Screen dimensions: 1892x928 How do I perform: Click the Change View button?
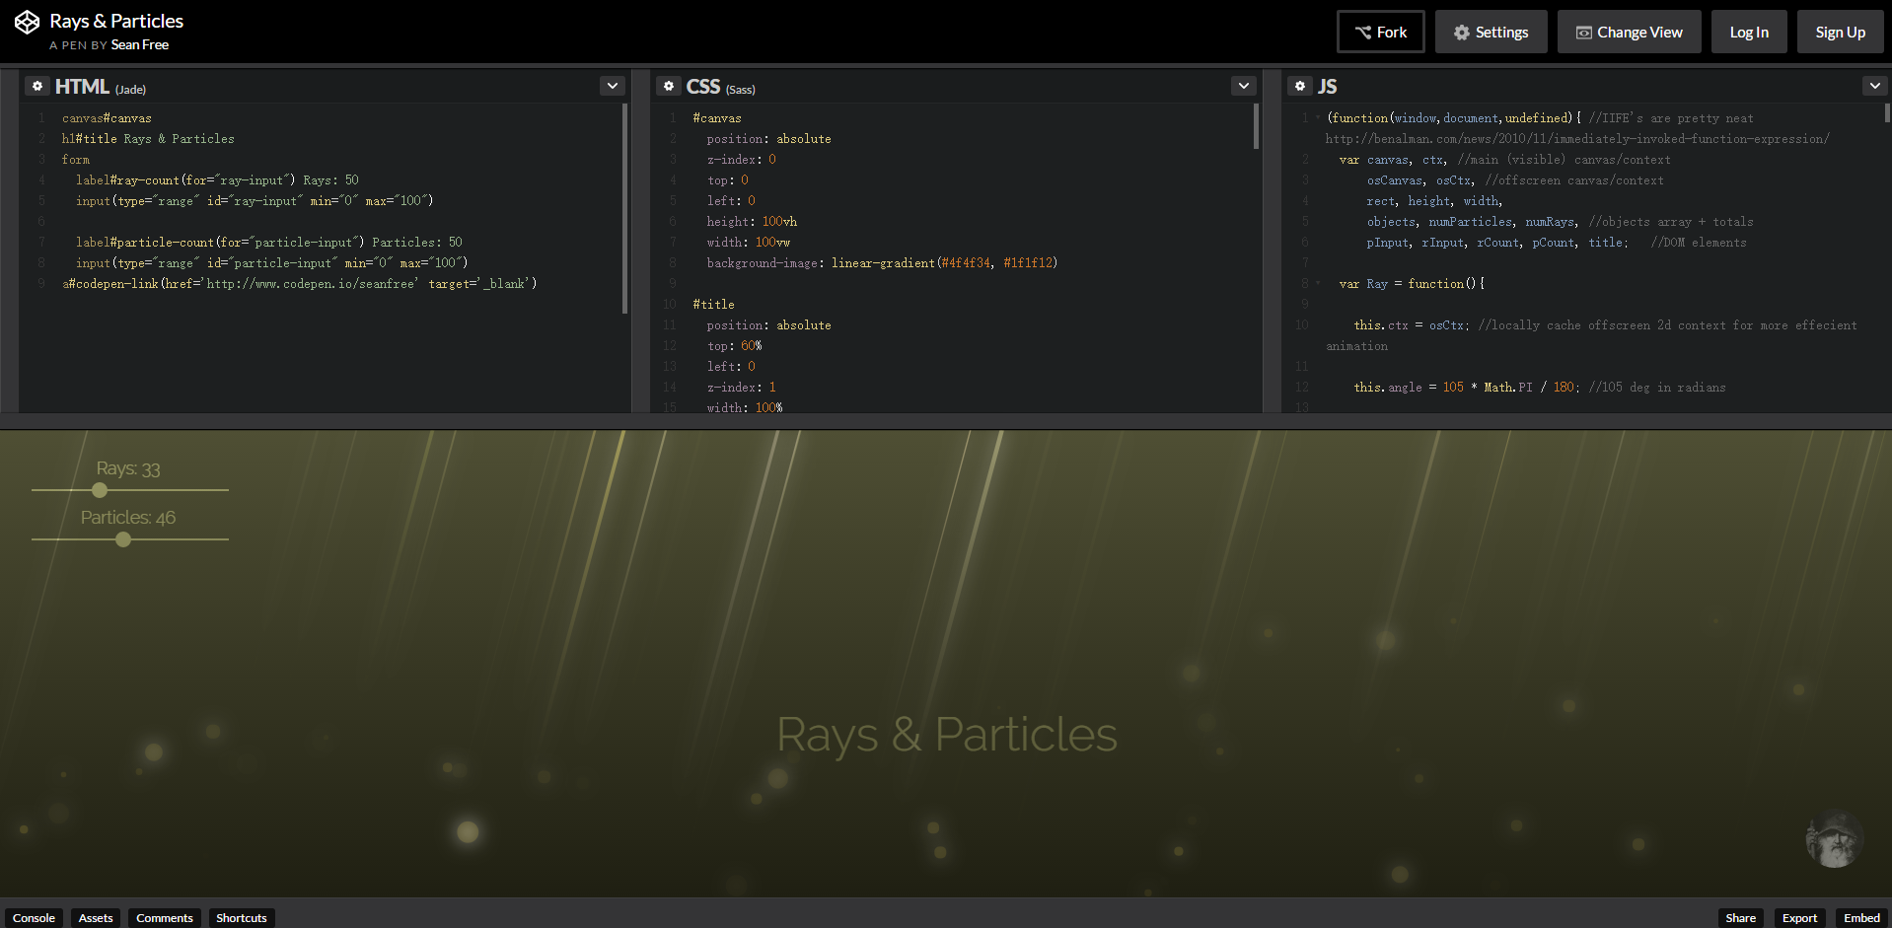(x=1630, y=32)
